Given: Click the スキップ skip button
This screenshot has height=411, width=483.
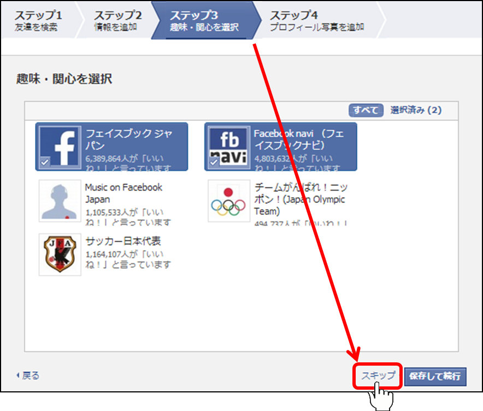Looking at the screenshot, I should click(378, 376).
